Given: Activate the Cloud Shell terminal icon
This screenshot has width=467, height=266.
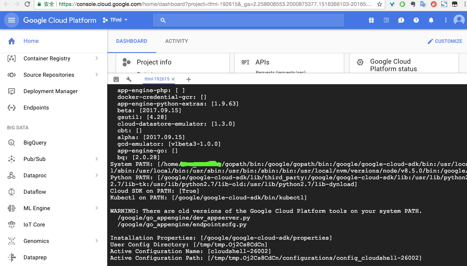Looking at the screenshot, I should pos(386,20).
